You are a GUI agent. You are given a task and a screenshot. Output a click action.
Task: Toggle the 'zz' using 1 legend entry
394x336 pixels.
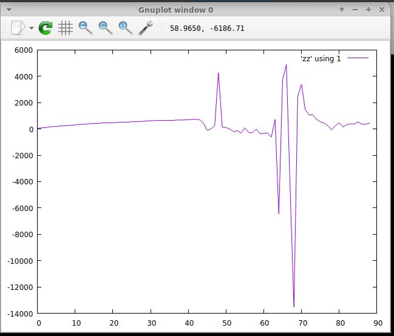click(321, 58)
